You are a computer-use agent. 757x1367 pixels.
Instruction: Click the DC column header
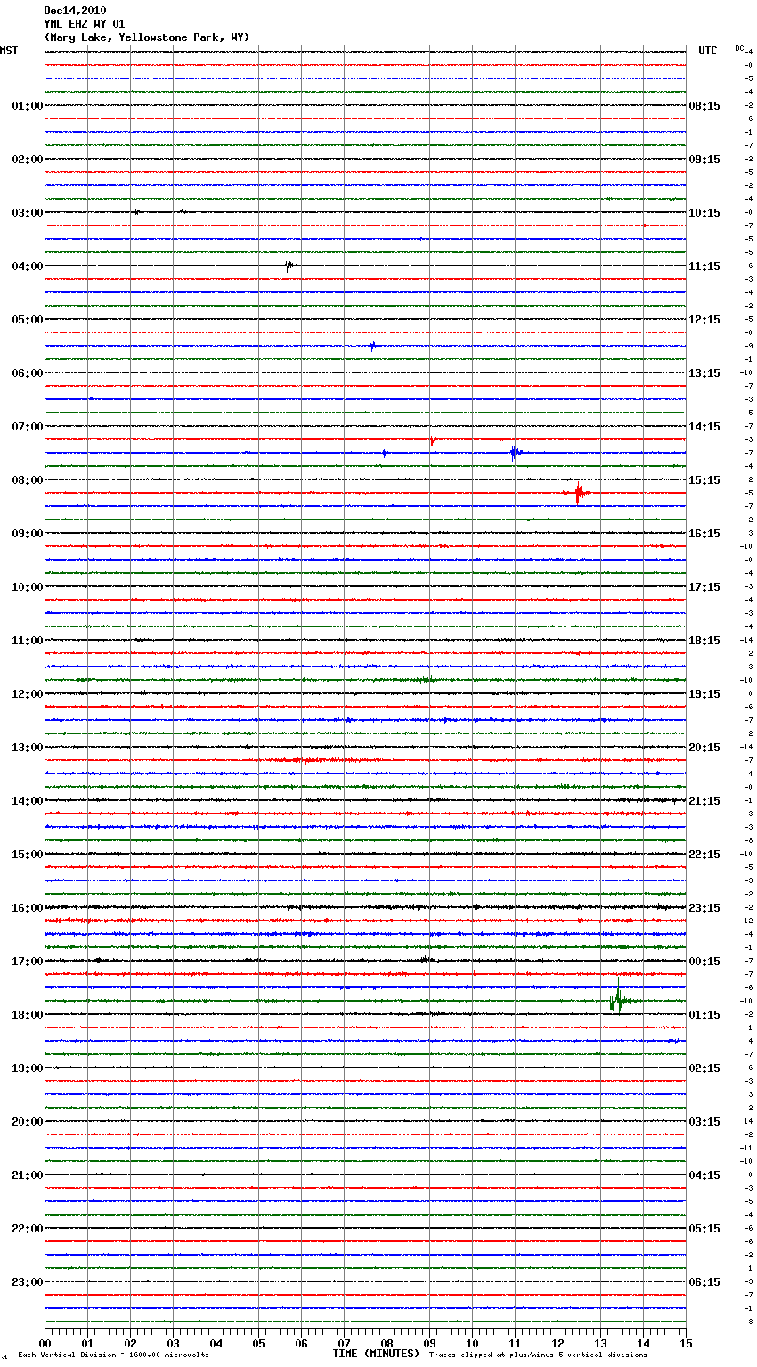coord(739,48)
